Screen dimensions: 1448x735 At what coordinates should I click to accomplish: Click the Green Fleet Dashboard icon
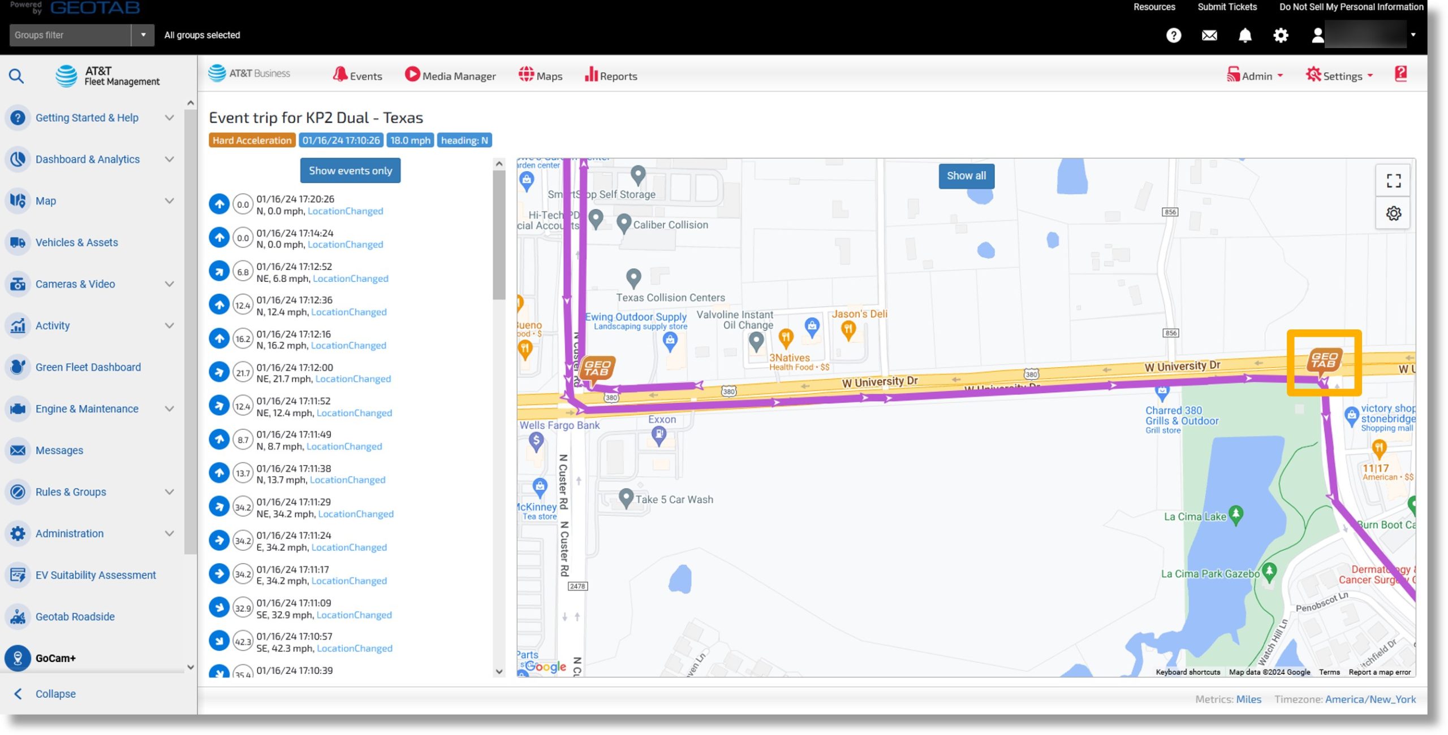click(x=18, y=367)
